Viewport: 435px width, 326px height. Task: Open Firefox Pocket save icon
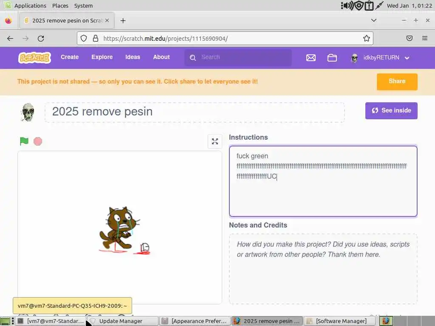409,38
